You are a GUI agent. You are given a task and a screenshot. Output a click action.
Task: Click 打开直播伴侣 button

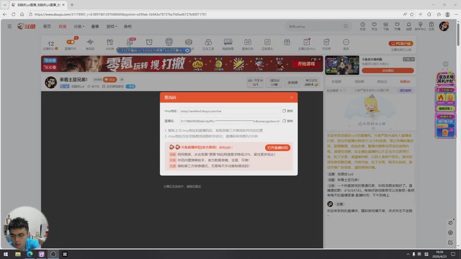pyautogui.click(x=278, y=148)
